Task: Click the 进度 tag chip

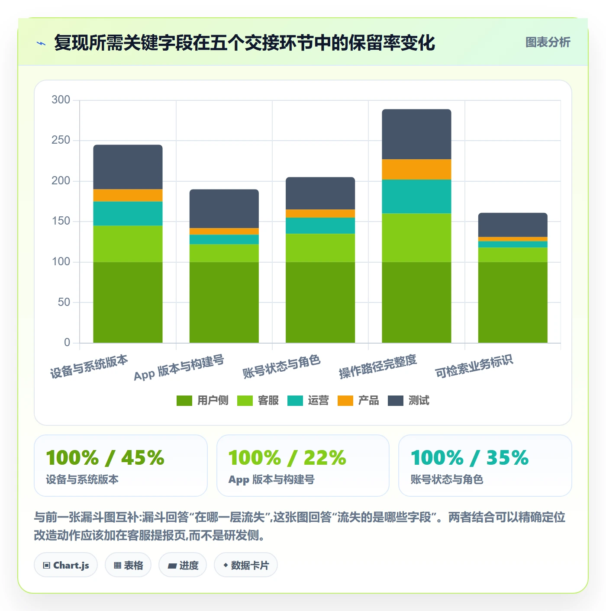Action: [183, 565]
